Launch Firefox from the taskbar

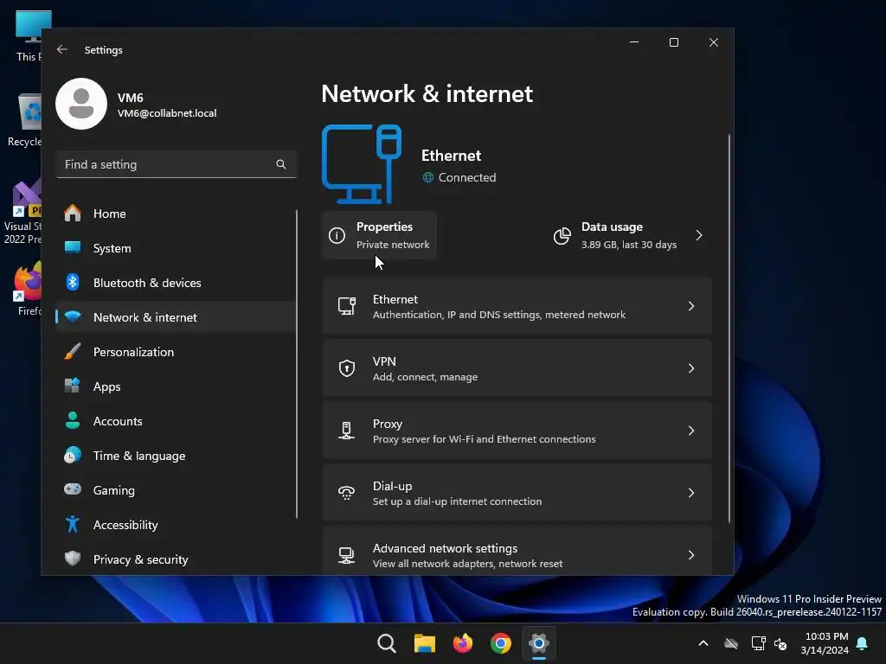click(463, 643)
